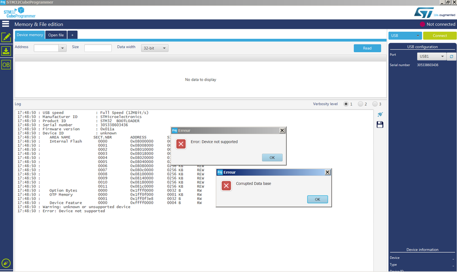457x272 pixels.
Task: Click the 'Corrupted Data base' dialog message
Action: [x=253, y=184]
